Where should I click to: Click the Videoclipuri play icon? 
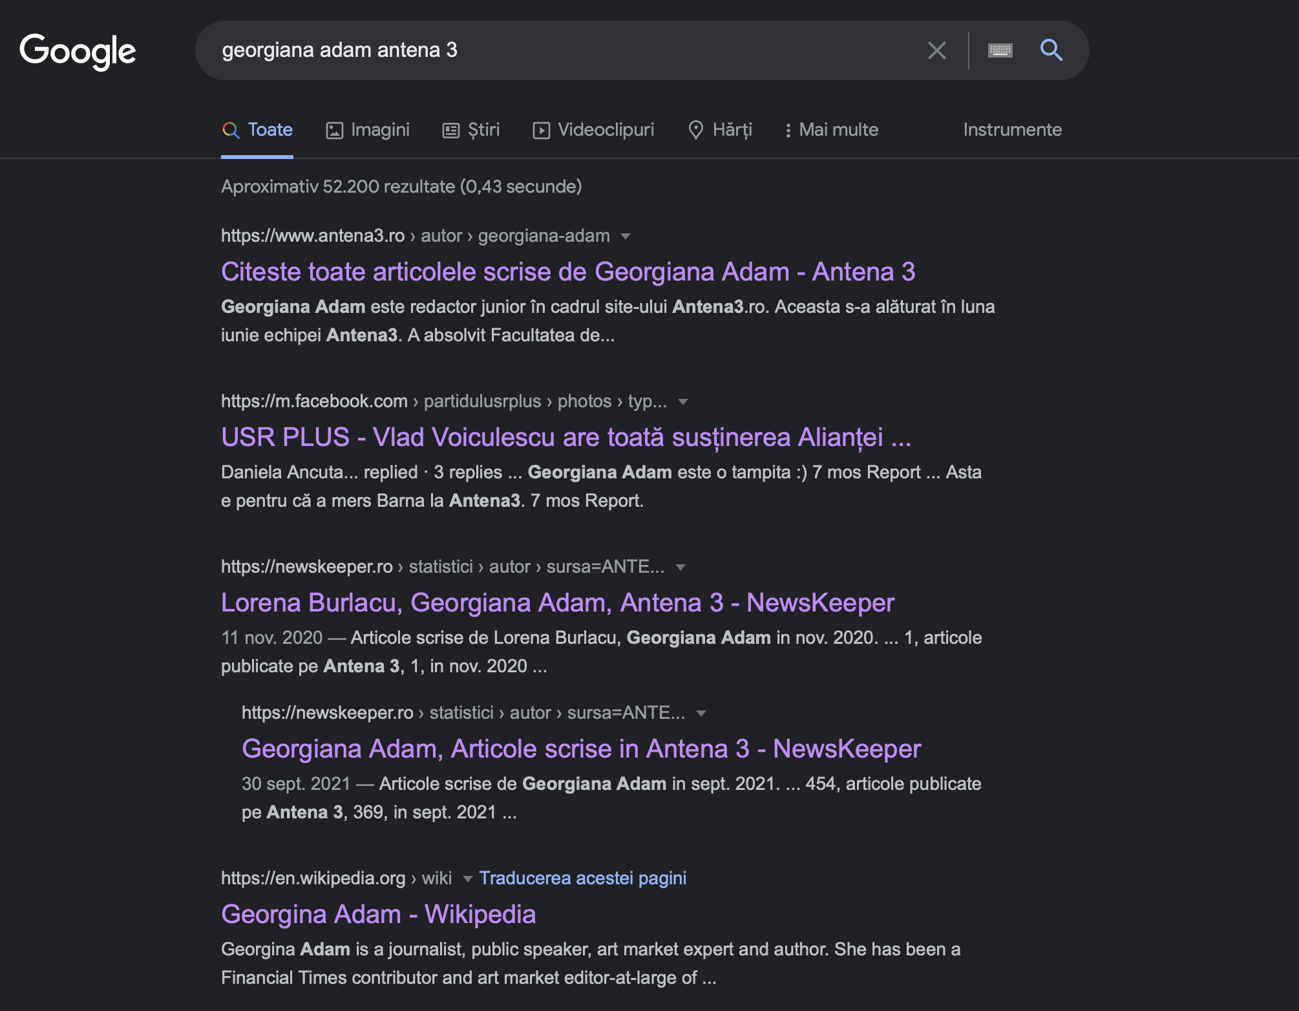tap(541, 131)
